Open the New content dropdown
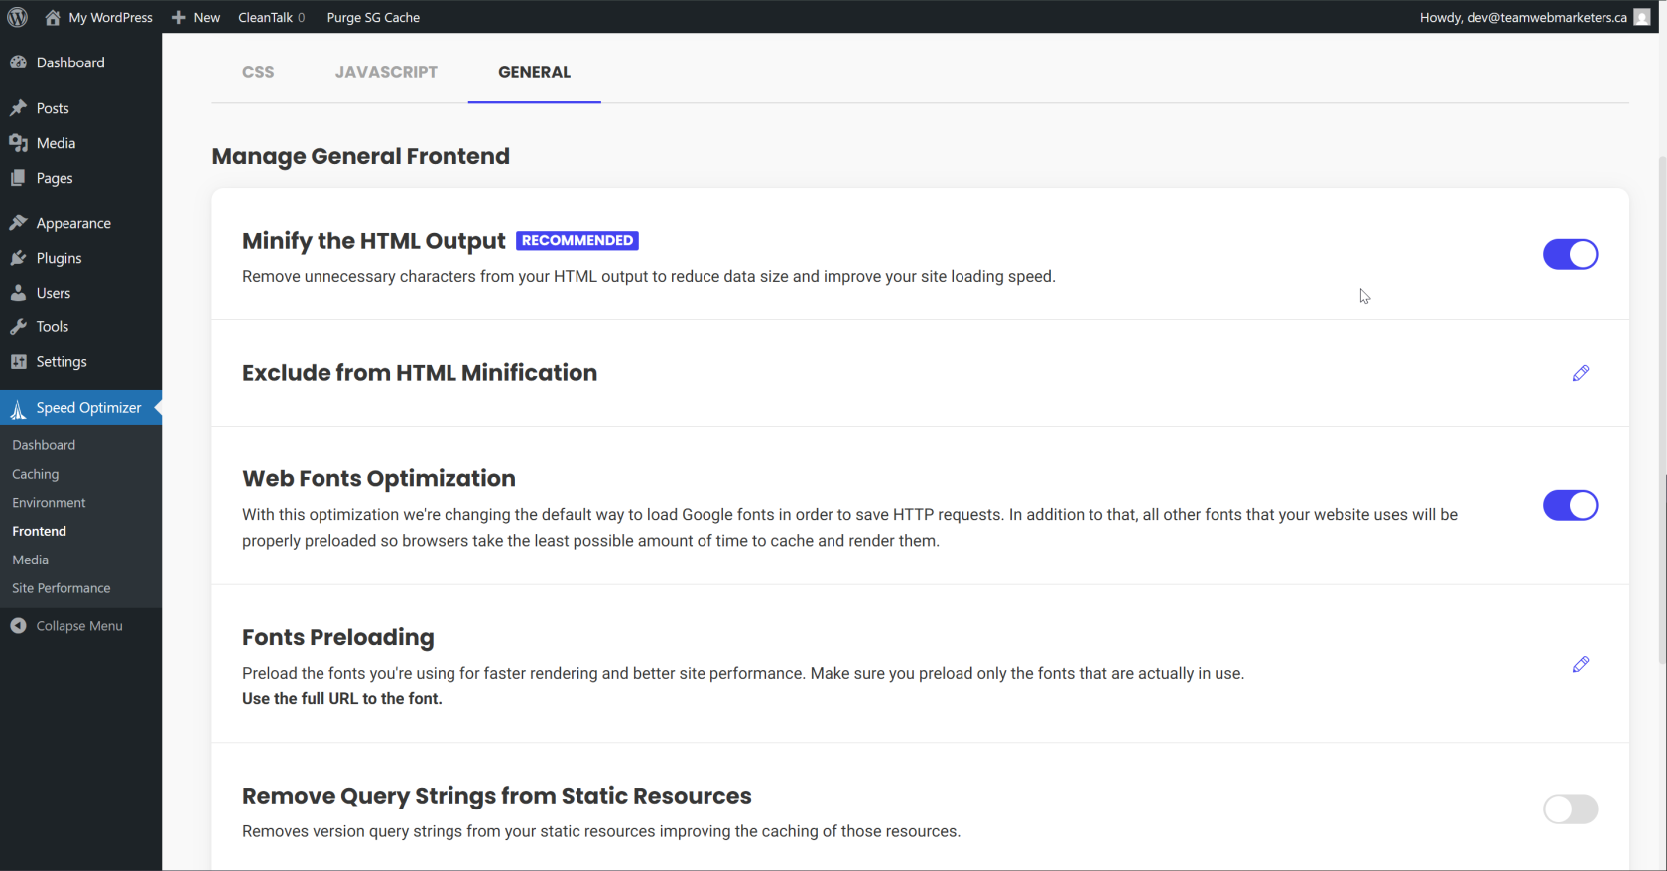1667x871 pixels. pyautogui.click(x=196, y=17)
